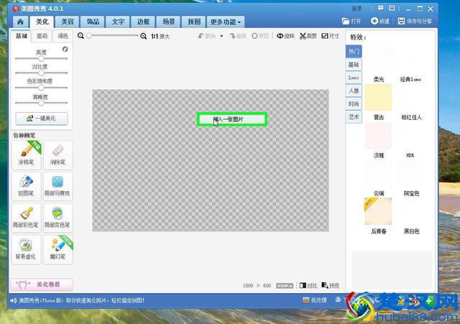Switch to the 高级 adjustment sub-tab

pos(42,36)
